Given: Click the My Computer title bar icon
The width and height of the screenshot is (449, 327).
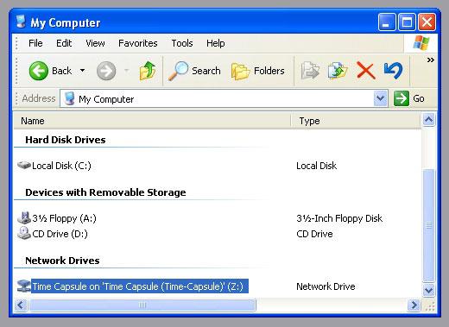Looking at the screenshot, I should (21, 22).
